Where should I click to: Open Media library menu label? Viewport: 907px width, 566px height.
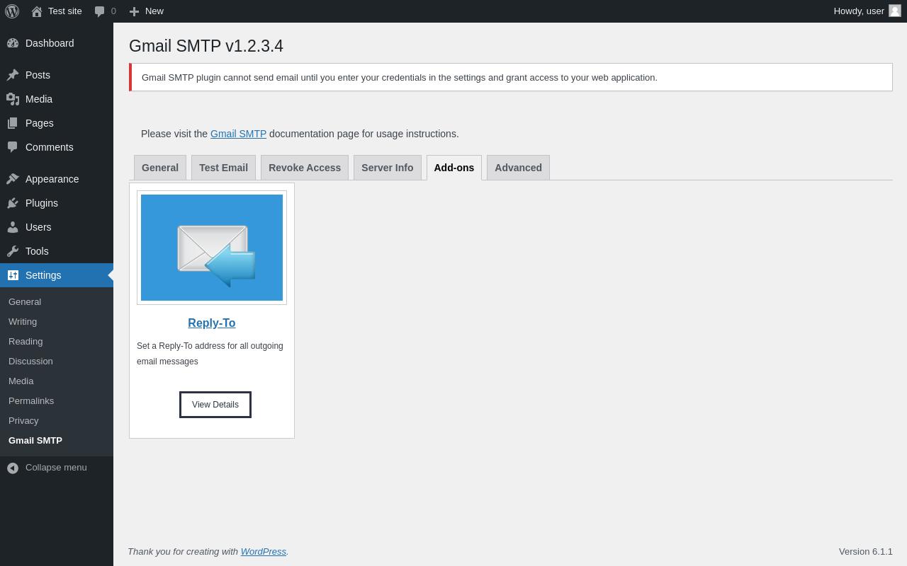(39, 99)
